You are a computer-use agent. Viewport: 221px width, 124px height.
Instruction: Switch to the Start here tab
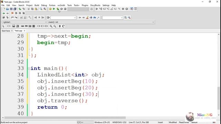click(6, 31)
